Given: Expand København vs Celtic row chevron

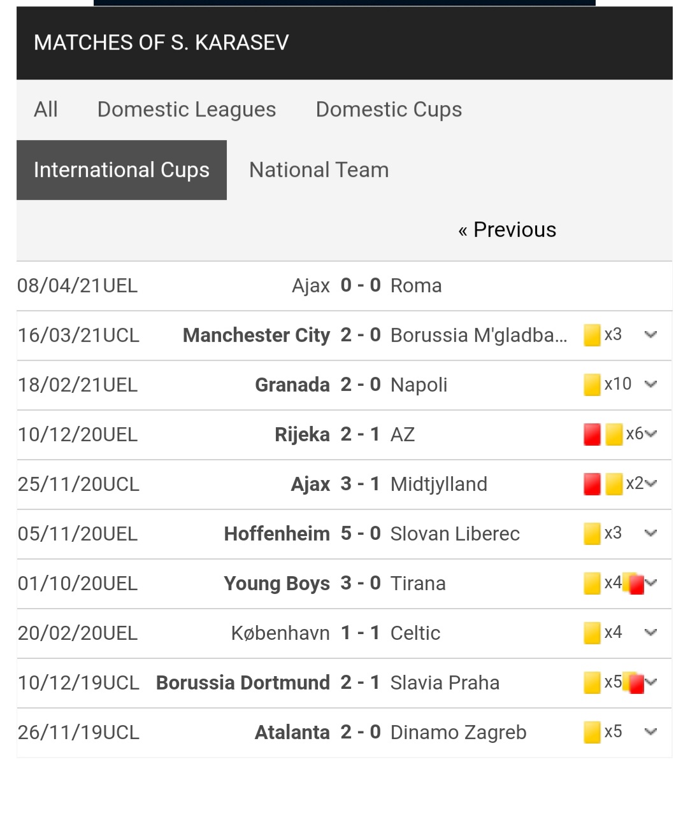Looking at the screenshot, I should [650, 633].
